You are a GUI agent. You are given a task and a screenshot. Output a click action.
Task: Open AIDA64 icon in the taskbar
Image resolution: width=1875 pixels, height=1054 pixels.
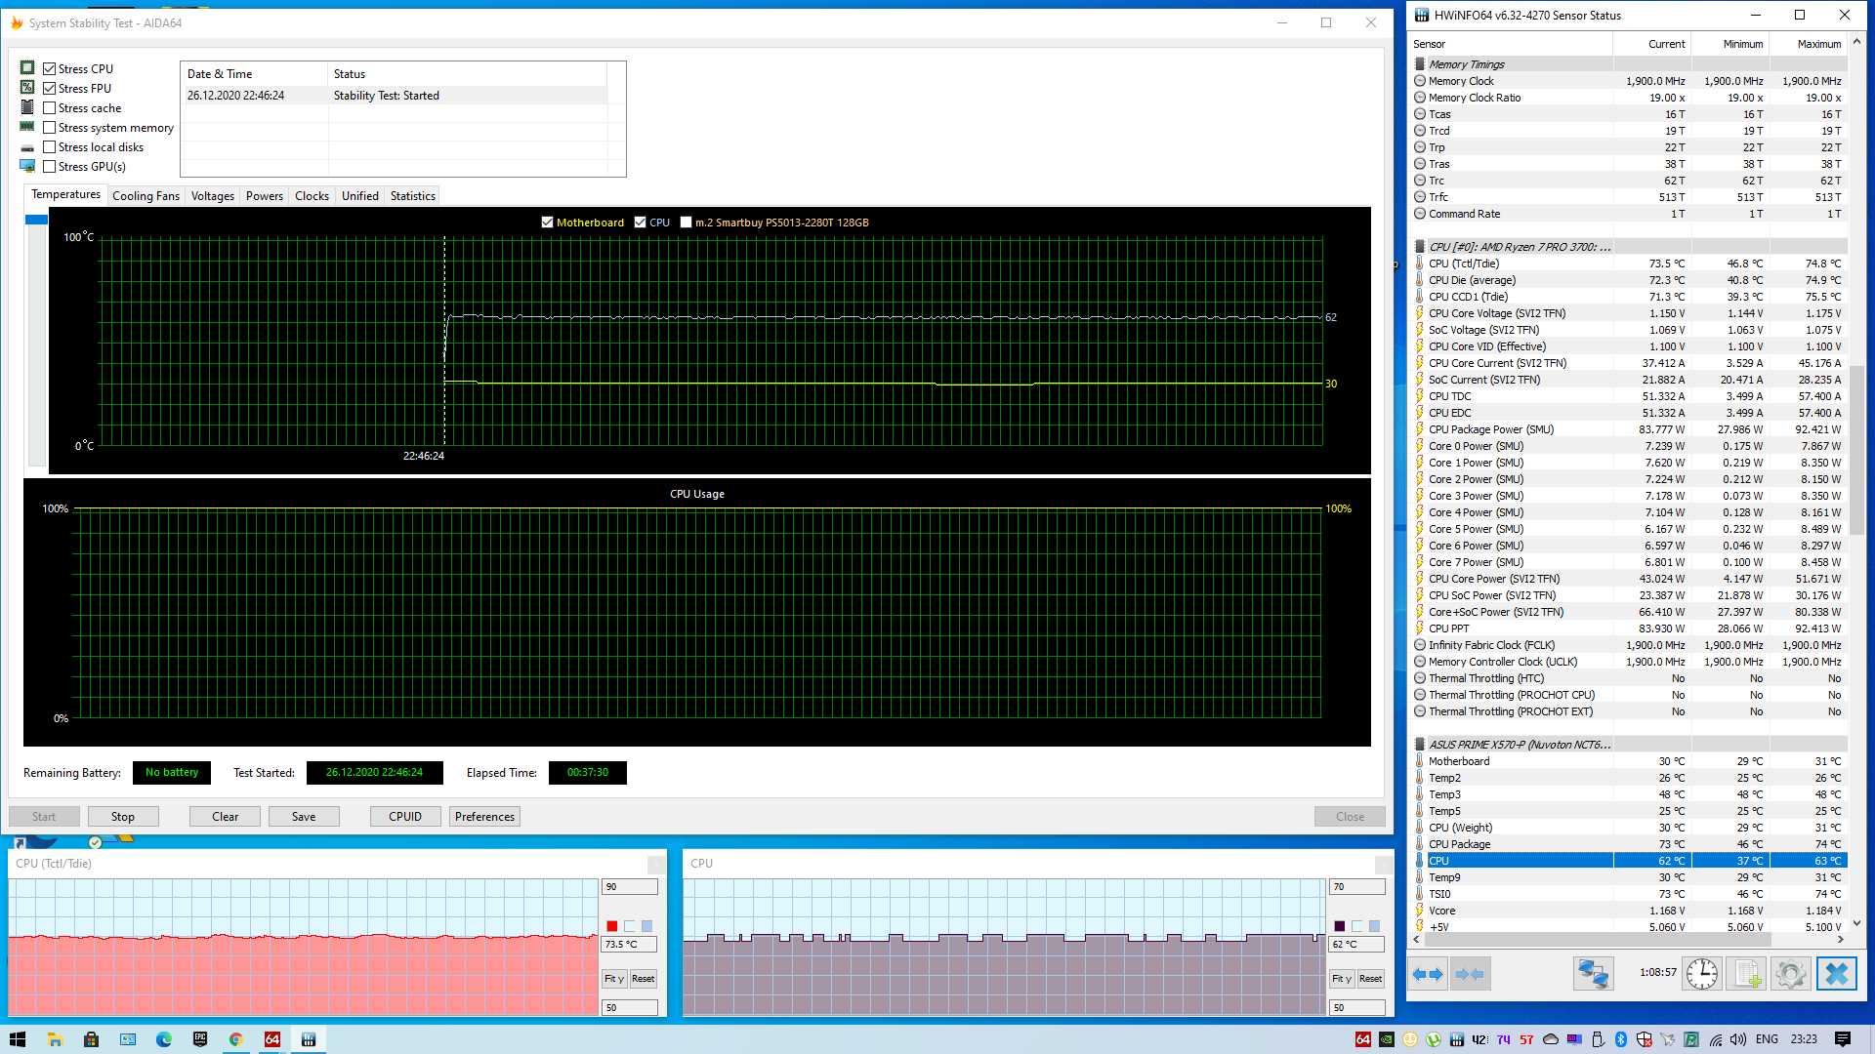272,1039
